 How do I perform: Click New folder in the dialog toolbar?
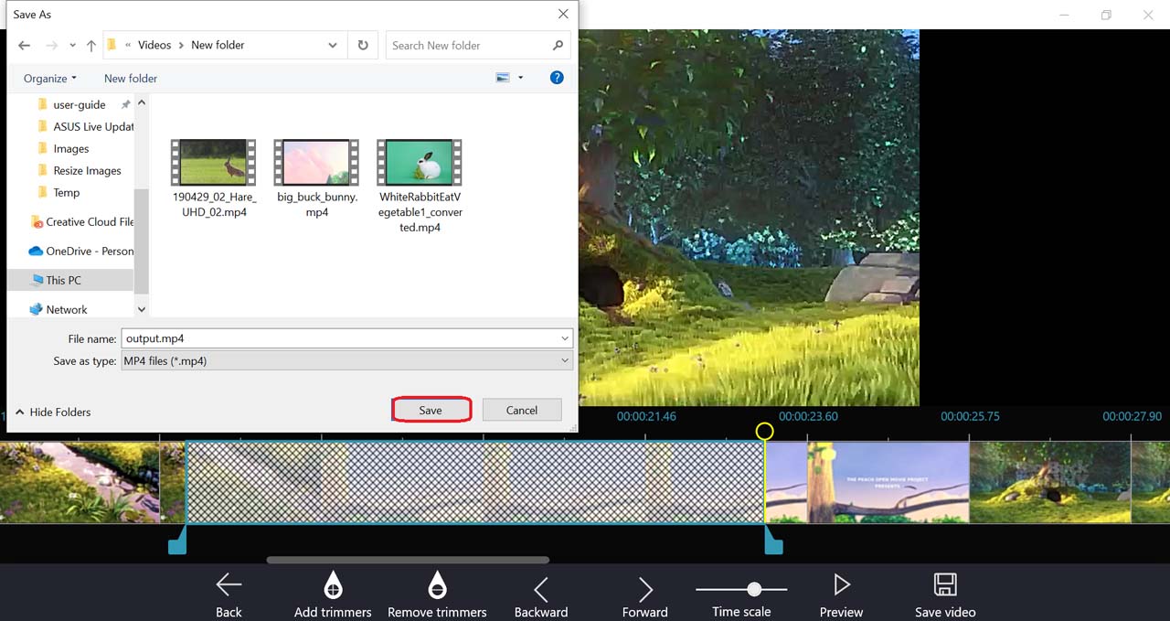(x=131, y=79)
